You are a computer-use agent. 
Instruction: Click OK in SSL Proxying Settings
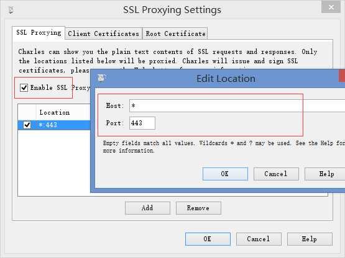pos(208,239)
